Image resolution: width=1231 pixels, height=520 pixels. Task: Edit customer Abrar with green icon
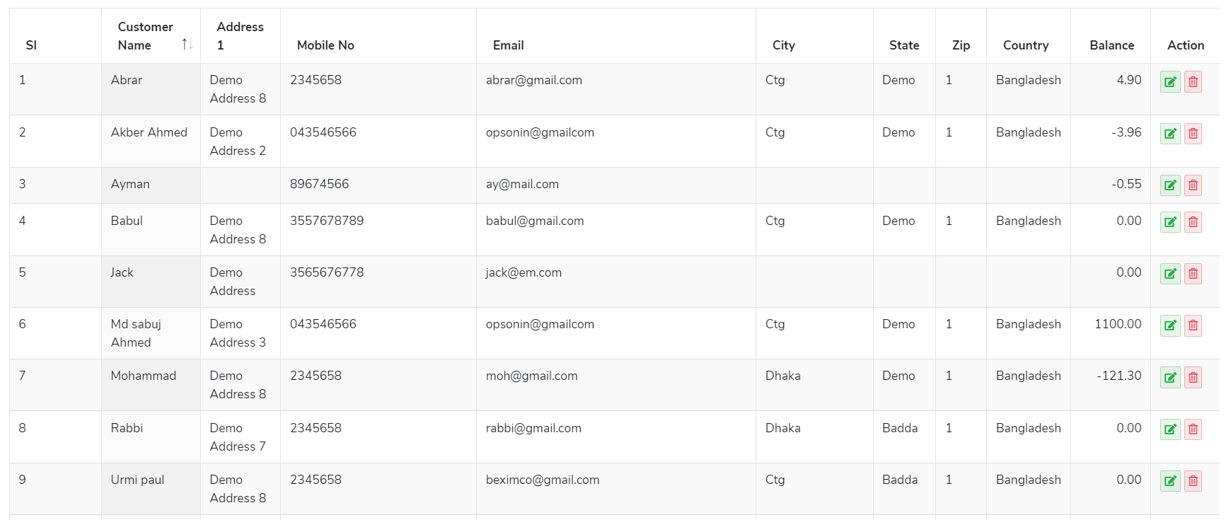(1170, 82)
